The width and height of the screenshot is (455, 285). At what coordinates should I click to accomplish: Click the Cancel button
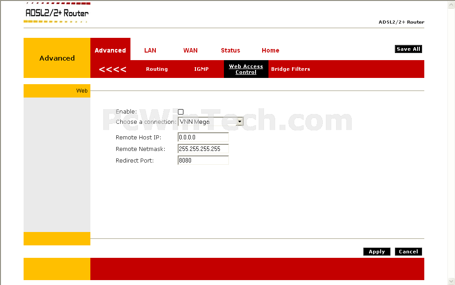coord(408,252)
